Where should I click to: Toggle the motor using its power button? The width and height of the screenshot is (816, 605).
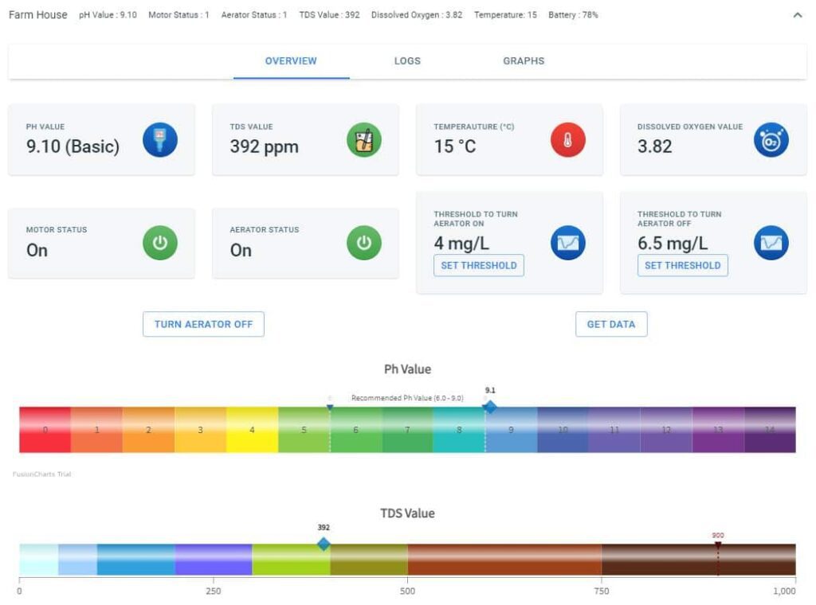tap(159, 244)
